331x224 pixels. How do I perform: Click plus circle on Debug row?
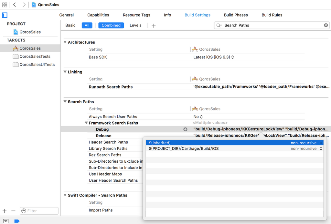[x=185, y=129]
